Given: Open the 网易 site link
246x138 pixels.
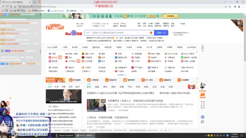Looking at the screenshot, I should (x=118, y=54).
